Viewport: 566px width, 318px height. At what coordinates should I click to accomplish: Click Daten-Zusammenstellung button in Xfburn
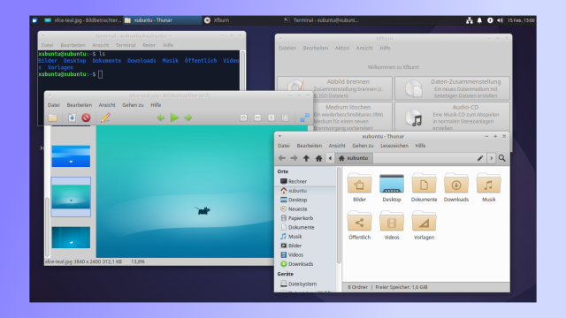click(x=452, y=88)
